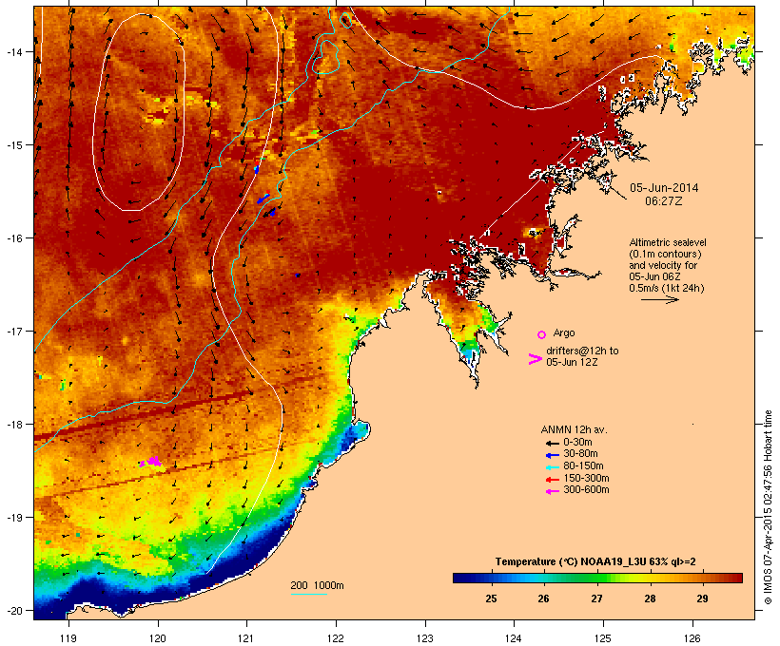
Task: Click the Argo legend label
Action: (x=564, y=332)
